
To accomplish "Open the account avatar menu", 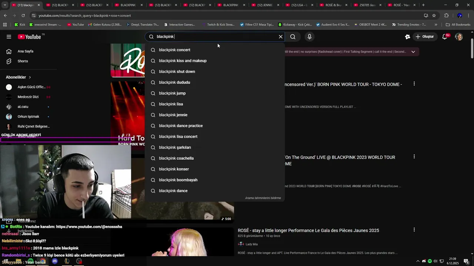I will [x=459, y=37].
